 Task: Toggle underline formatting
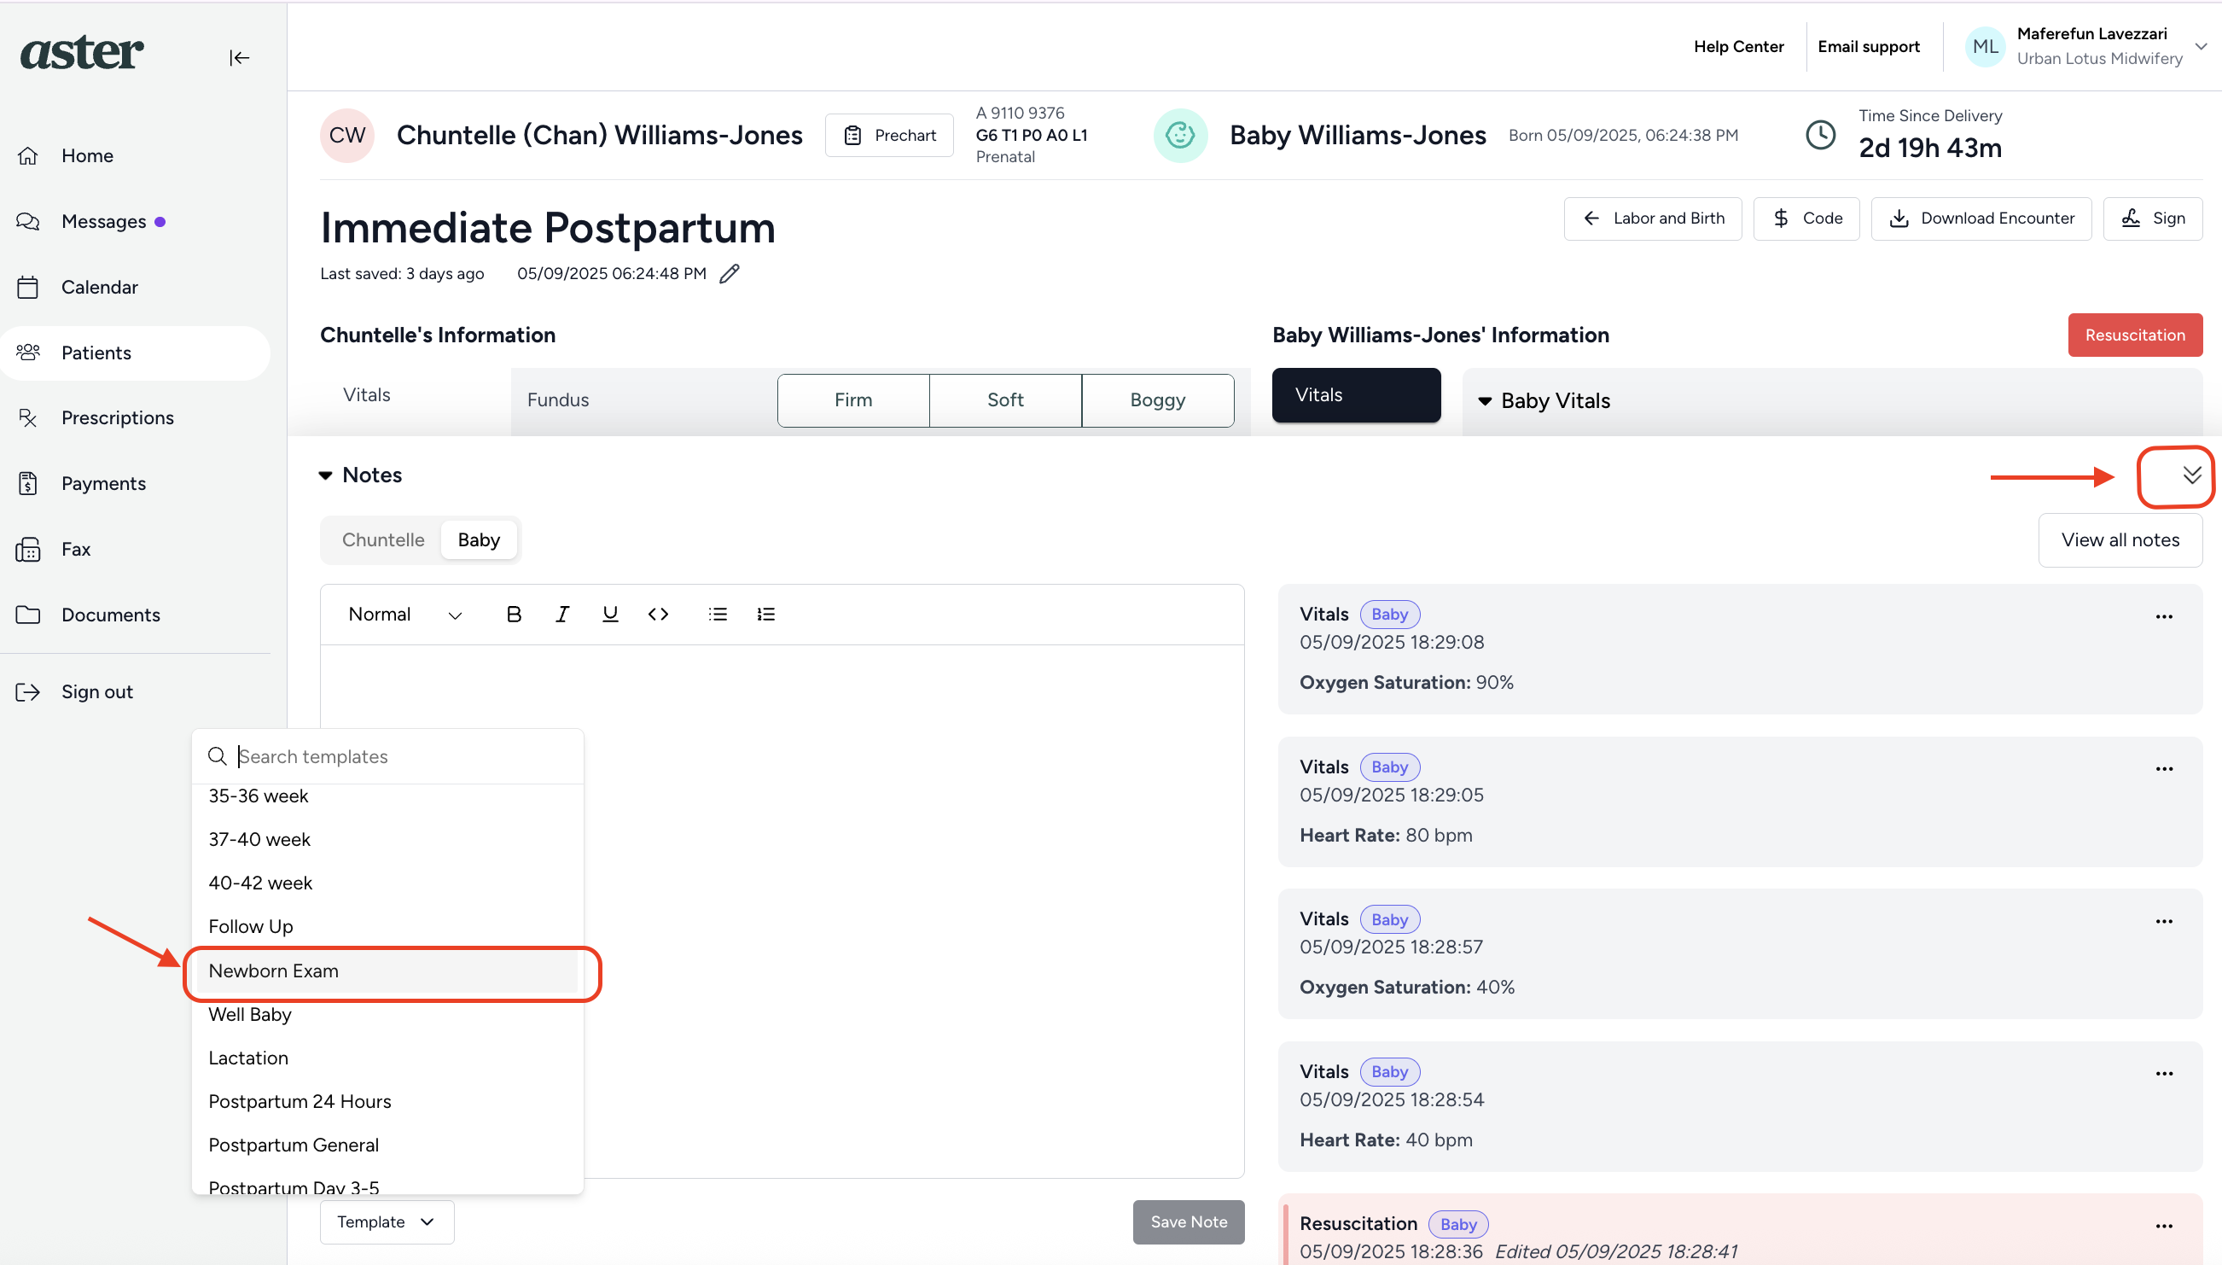(x=609, y=615)
